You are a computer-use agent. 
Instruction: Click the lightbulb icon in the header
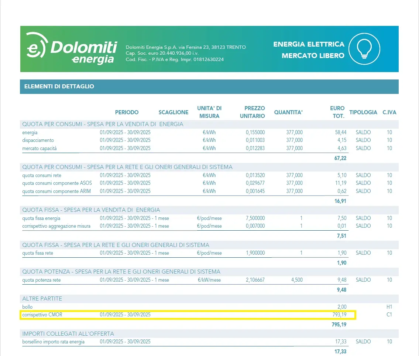pos(364,49)
